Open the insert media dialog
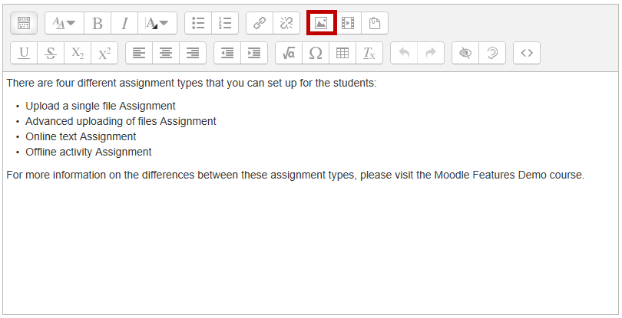Screen dimensions: 622x318 pyautogui.click(x=348, y=23)
